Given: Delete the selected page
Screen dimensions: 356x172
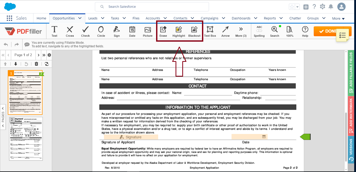Looking at the screenshot, I should point(36,64).
